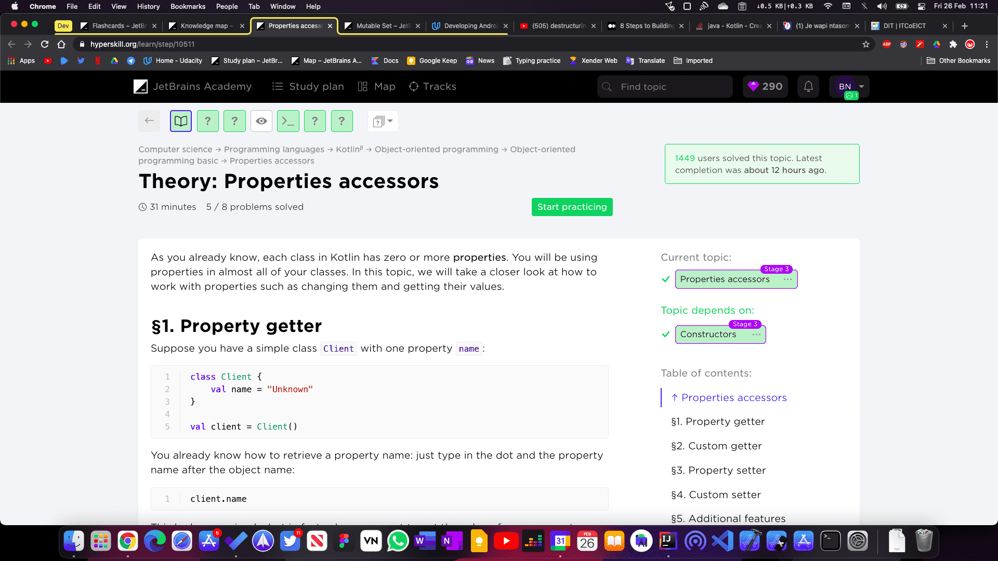Open the code terminal step icon
This screenshot has width=998, height=561.
tap(288, 121)
